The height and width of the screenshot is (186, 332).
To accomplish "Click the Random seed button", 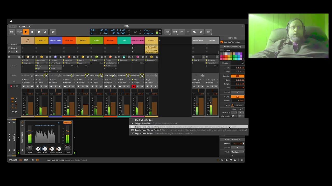I will 239,105.
